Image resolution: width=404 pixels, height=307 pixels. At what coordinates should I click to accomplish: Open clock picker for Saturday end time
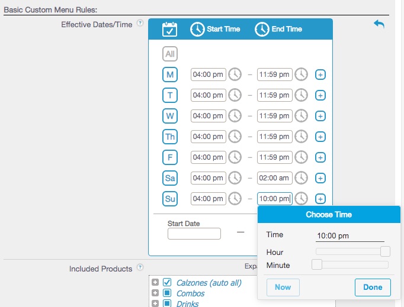[302, 178]
